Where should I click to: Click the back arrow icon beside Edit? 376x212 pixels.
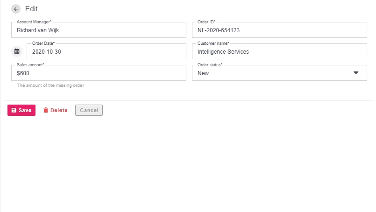tap(16, 9)
